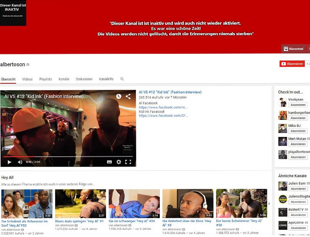The width and height of the screenshot is (310, 237).
Task: Open the Kanalinfo tab
Action: click(106, 79)
